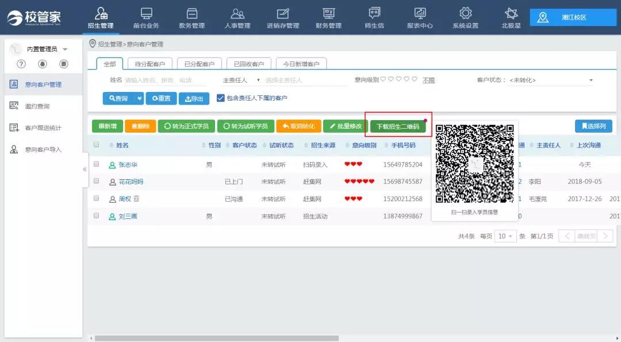Viewport: 621px width, 342px height.
Task: Click the 姓名 search input field
Action: tap(166, 80)
